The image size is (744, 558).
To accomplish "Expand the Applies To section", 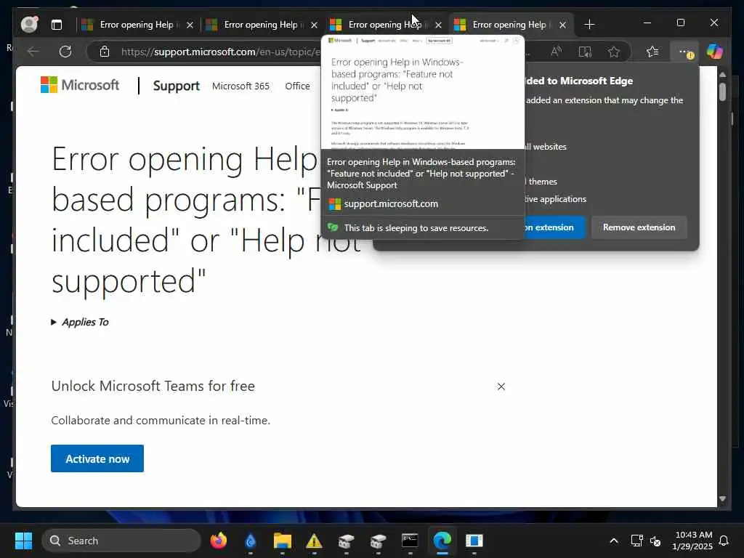I will click(80, 322).
